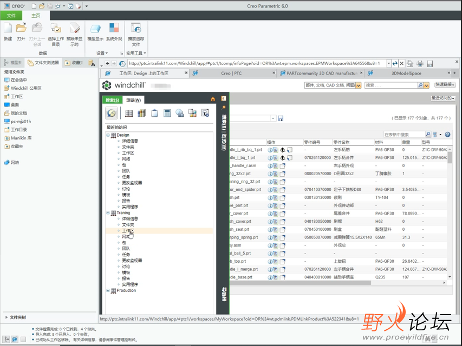Expand the Production tree node
Viewport: 462px width, 346px height.
pos(108,290)
